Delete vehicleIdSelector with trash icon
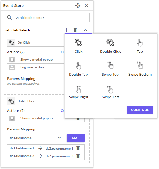The height and width of the screenshot is (169, 159). [75, 30]
